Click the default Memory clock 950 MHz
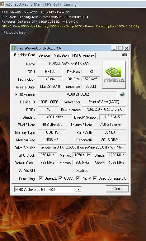This screenshot has width=146, height=241. (82, 163)
